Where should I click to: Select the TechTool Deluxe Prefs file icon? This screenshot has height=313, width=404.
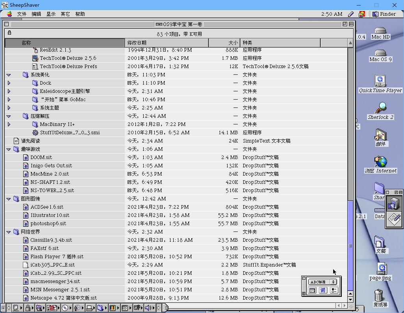[x=35, y=67]
